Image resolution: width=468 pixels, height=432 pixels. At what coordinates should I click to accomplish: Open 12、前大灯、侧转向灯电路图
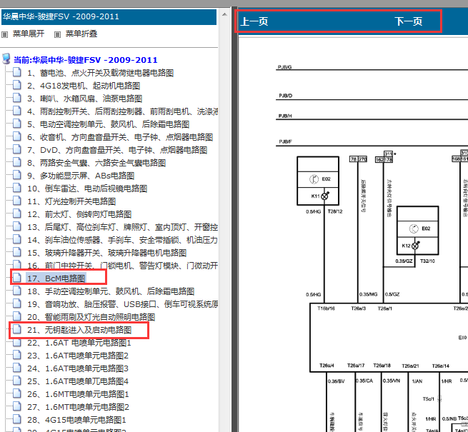click(x=79, y=214)
